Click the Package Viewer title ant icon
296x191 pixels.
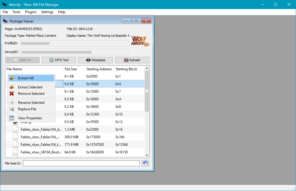[6, 21]
